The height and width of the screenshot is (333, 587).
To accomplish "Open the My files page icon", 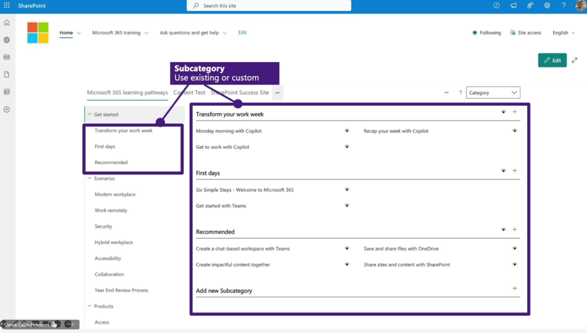I will [x=7, y=74].
